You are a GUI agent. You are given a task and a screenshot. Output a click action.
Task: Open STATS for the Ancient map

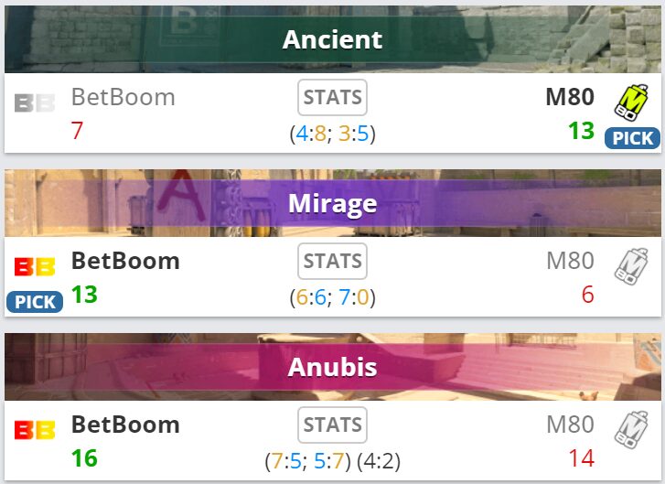click(332, 97)
